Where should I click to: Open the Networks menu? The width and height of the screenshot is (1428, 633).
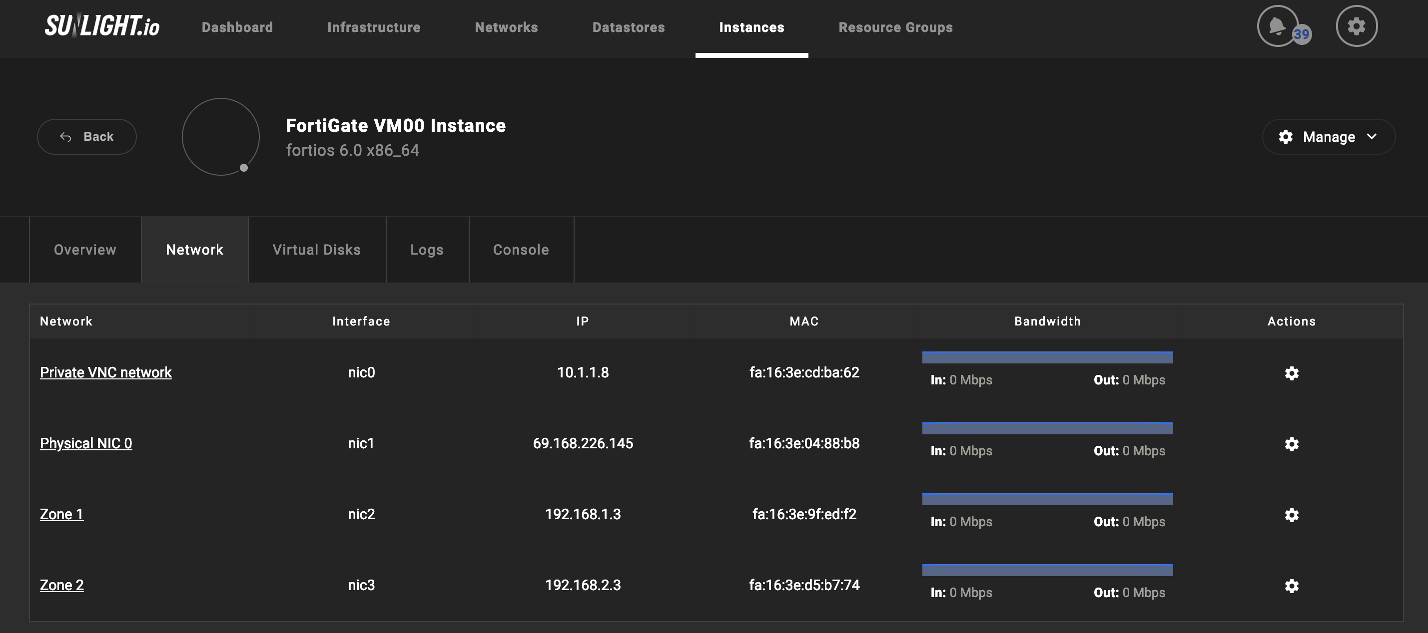[x=506, y=27]
